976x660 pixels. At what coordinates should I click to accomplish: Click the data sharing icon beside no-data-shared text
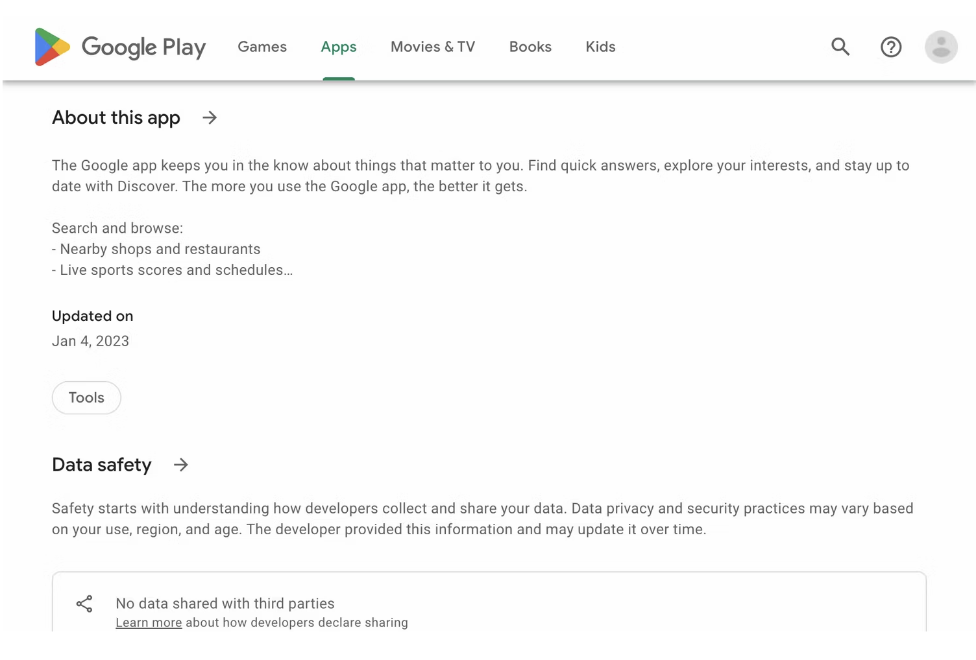coord(84,603)
